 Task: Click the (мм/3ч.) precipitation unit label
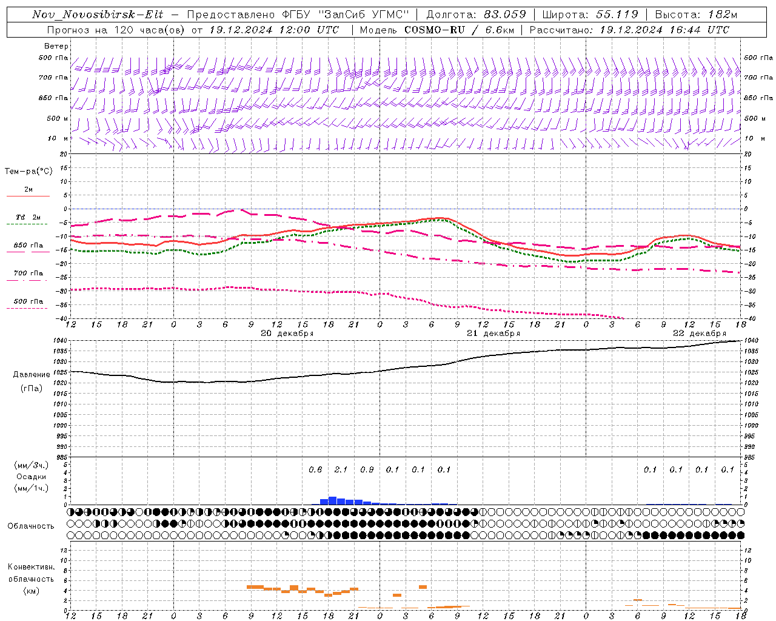[32, 465]
